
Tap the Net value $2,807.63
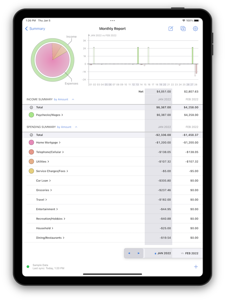tap(191, 92)
